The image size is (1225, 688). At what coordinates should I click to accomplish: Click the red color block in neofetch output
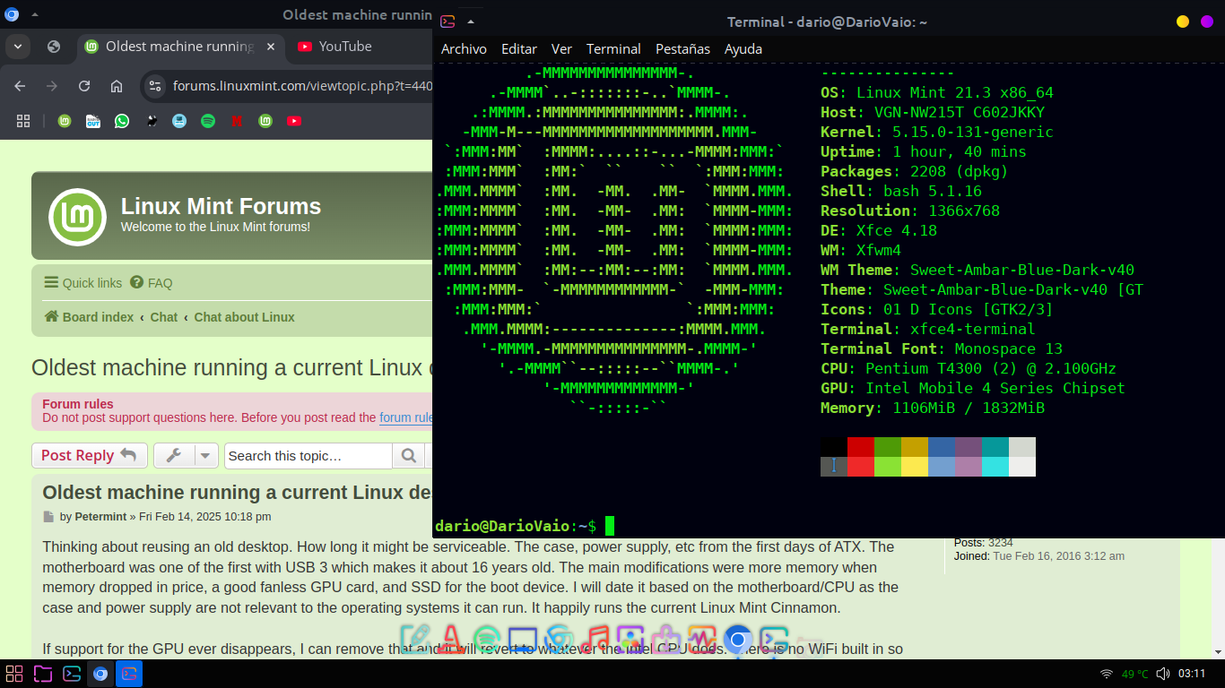861,447
